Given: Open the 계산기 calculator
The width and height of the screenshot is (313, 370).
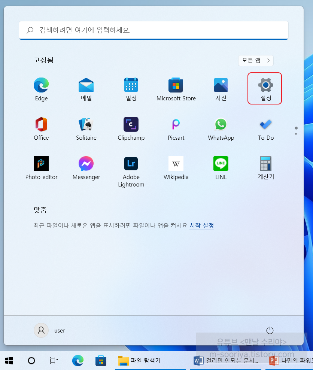Looking at the screenshot, I should [x=266, y=168].
